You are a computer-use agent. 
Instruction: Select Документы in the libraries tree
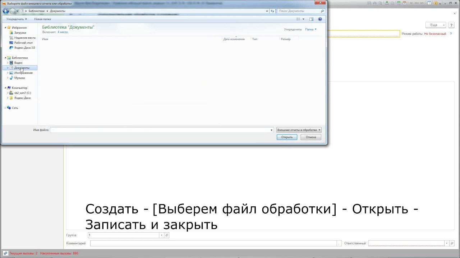tap(22, 68)
